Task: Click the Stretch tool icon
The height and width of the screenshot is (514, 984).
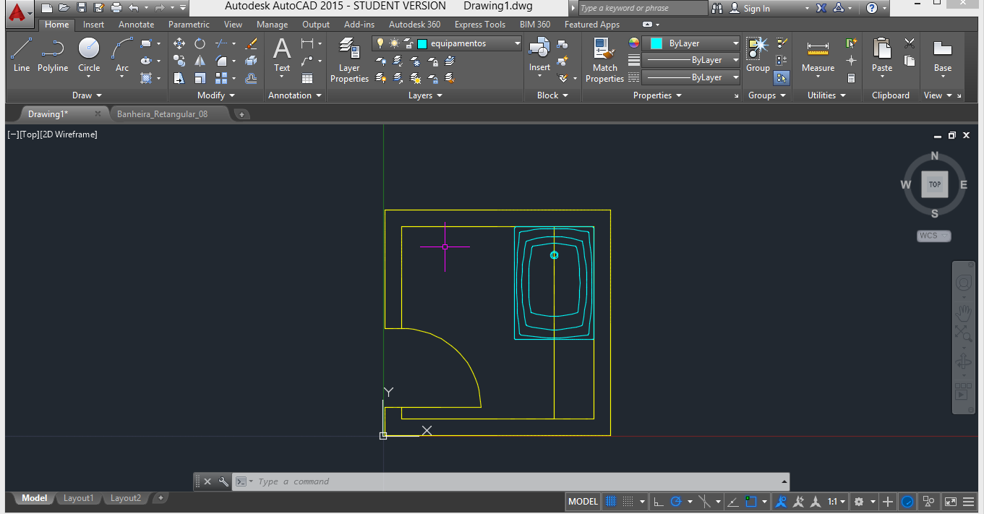Action: point(179,78)
